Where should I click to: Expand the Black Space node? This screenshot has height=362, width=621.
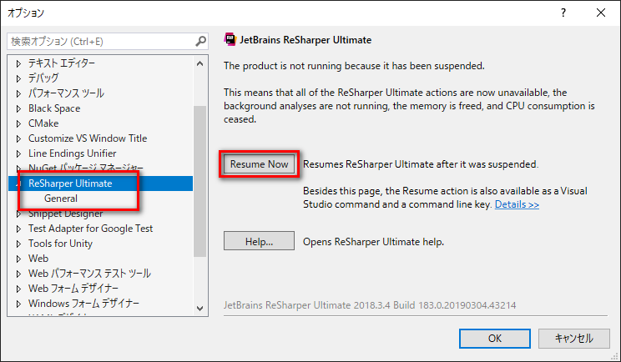18,108
